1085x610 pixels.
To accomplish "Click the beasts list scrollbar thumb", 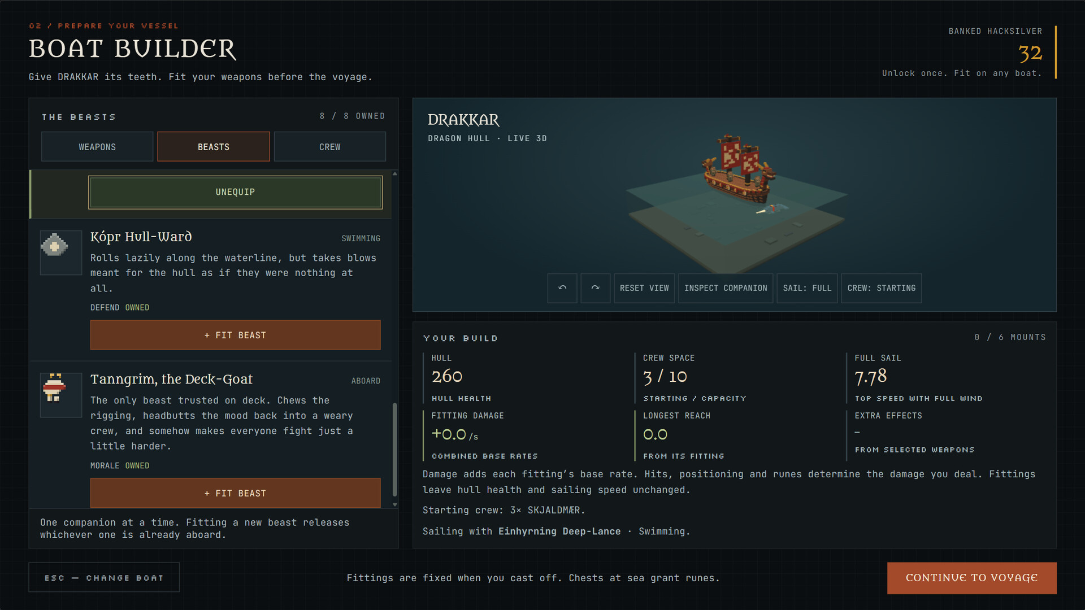I will [x=394, y=449].
